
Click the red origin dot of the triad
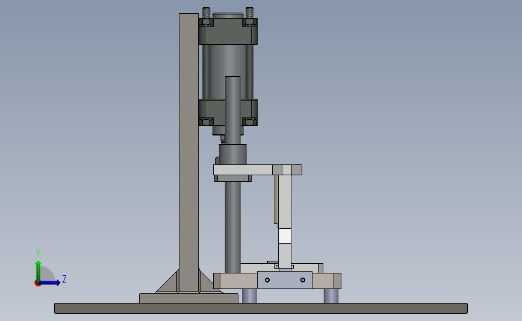point(37,284)
